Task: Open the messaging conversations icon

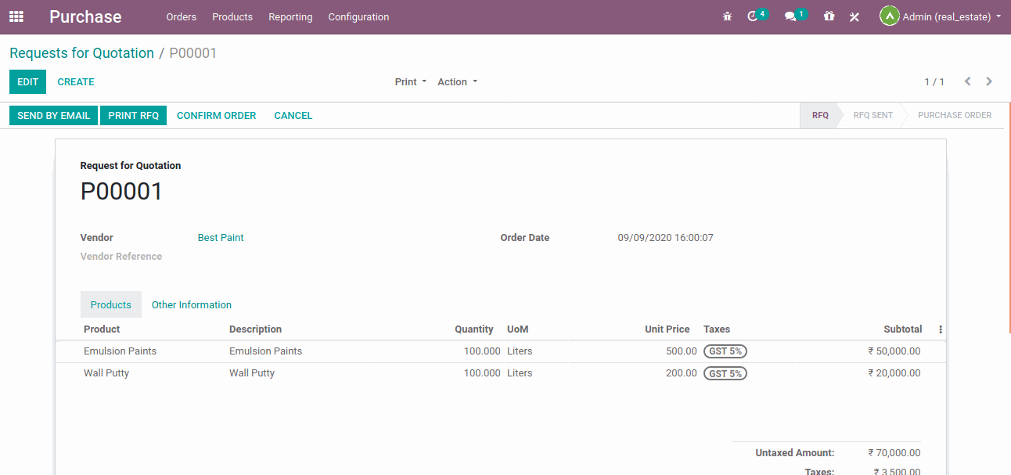Action: 791,16
